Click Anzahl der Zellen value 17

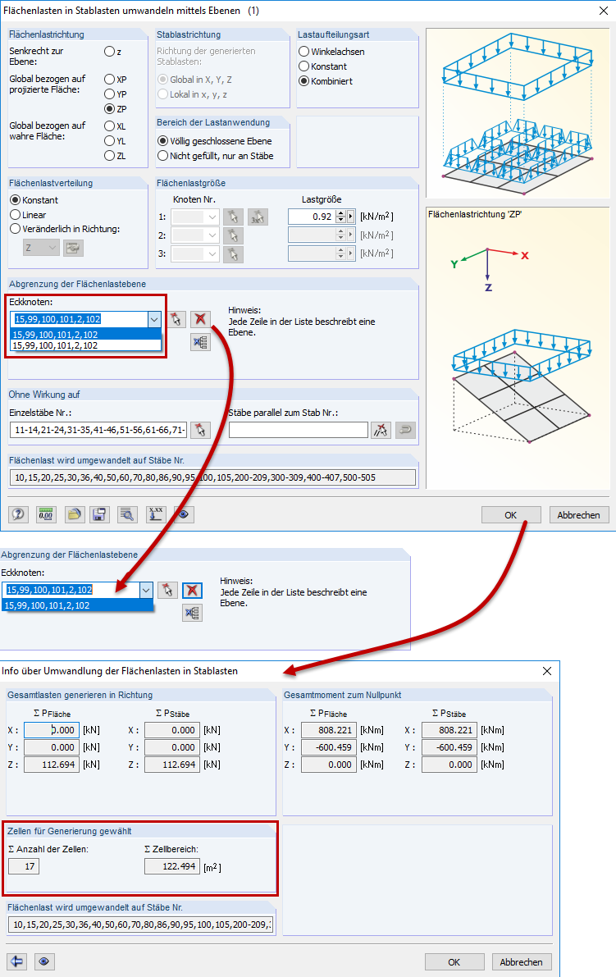[x=24, y=866]
